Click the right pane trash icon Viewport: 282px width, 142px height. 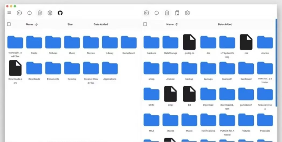(167, 13)
